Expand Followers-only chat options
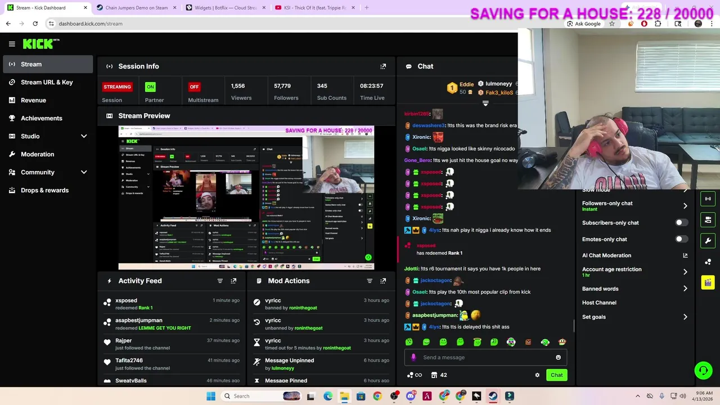Image resolution: width=720 pixels, height=405 pixels. click(x=685, y=206)
